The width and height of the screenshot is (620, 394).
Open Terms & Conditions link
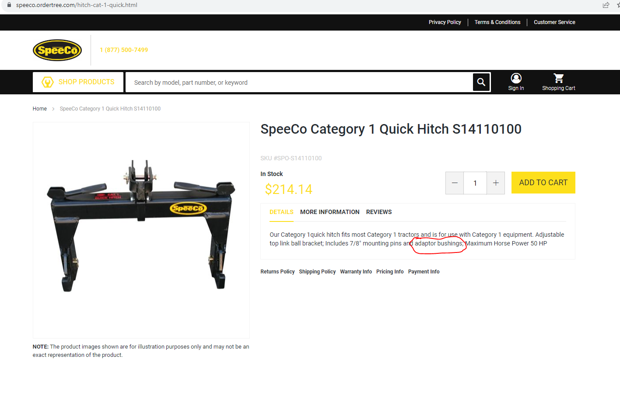[497, 22]
